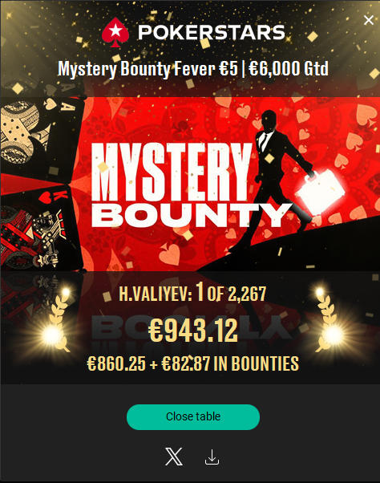Viewport: 380px width, 483px height.
Task: Click the Mystery Bounty Fever €5 title
Action: [x=148, y=68]
